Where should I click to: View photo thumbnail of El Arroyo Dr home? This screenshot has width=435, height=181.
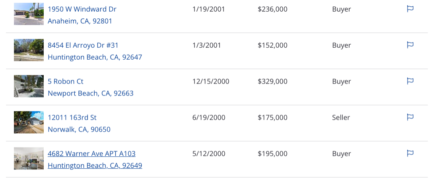click(29, 50)
